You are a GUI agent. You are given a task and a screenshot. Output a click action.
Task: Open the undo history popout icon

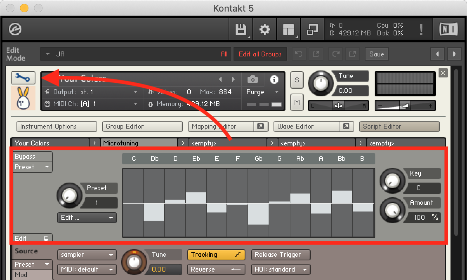point(316,54)
